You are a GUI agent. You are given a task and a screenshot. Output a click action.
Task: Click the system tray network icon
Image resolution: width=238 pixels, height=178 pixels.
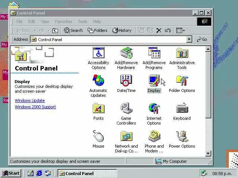204,173
